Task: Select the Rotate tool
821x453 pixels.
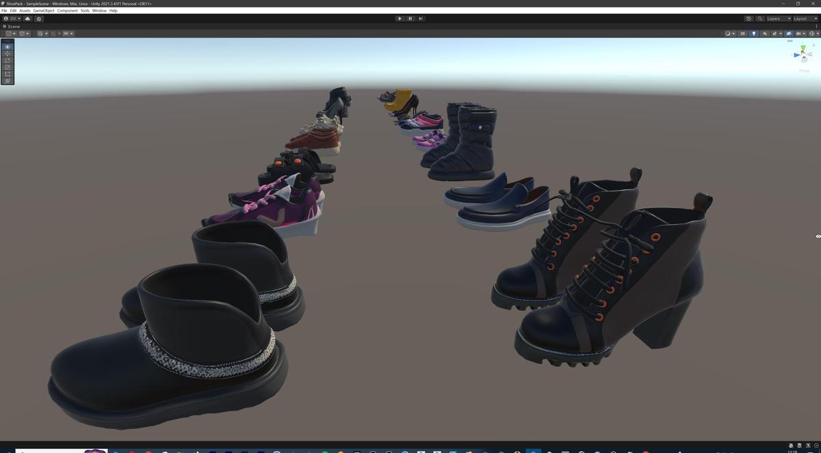Action: coord(7,61)
